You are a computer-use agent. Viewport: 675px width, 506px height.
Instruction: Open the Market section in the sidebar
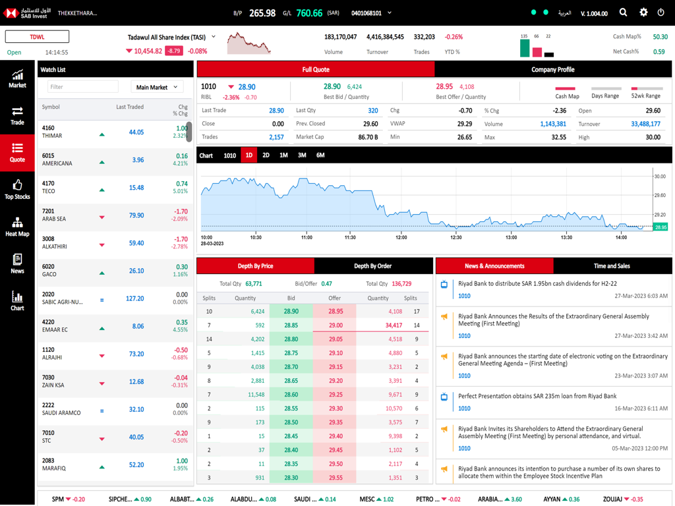[17, 78]
